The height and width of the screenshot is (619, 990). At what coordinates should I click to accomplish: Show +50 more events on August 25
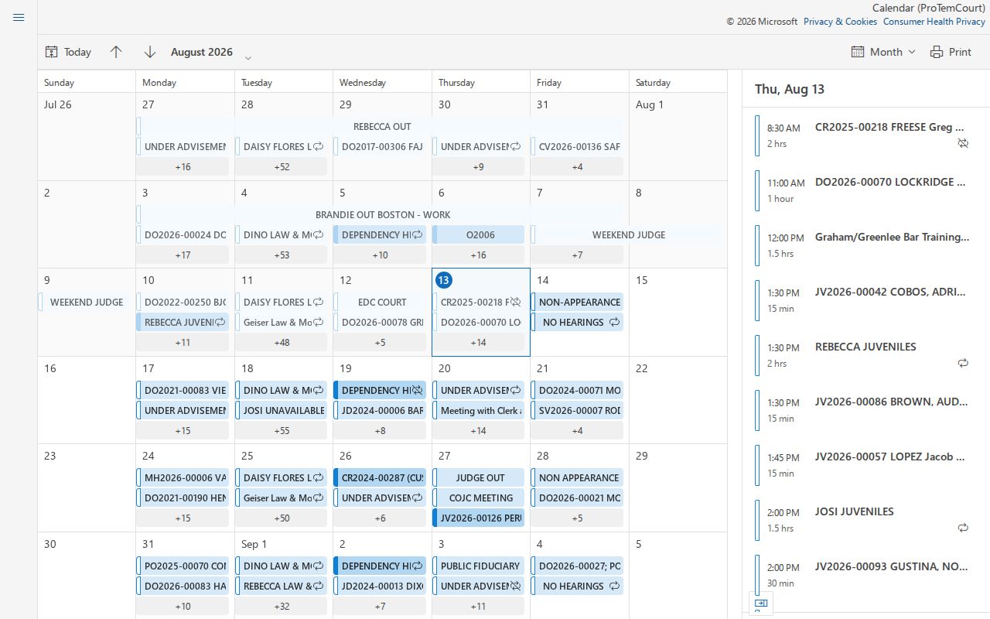pyautogui.click(x=282, y=518)
